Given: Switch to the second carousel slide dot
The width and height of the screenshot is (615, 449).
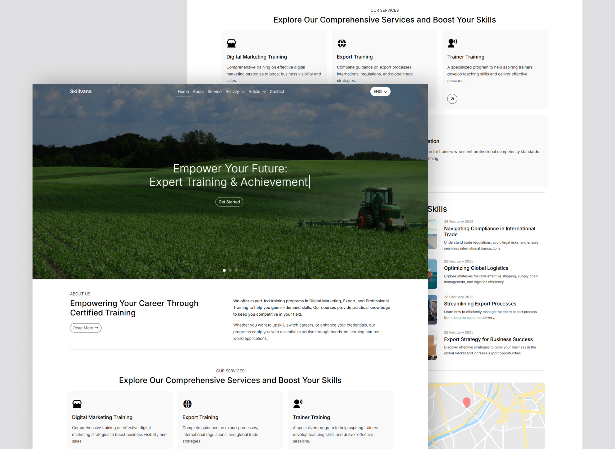Looking at the screenshot, I should tap(230, 270).
